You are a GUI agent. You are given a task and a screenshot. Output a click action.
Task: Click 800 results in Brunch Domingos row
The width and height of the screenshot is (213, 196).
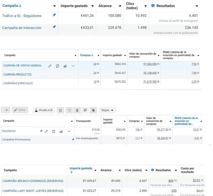[x=171, y=181]
